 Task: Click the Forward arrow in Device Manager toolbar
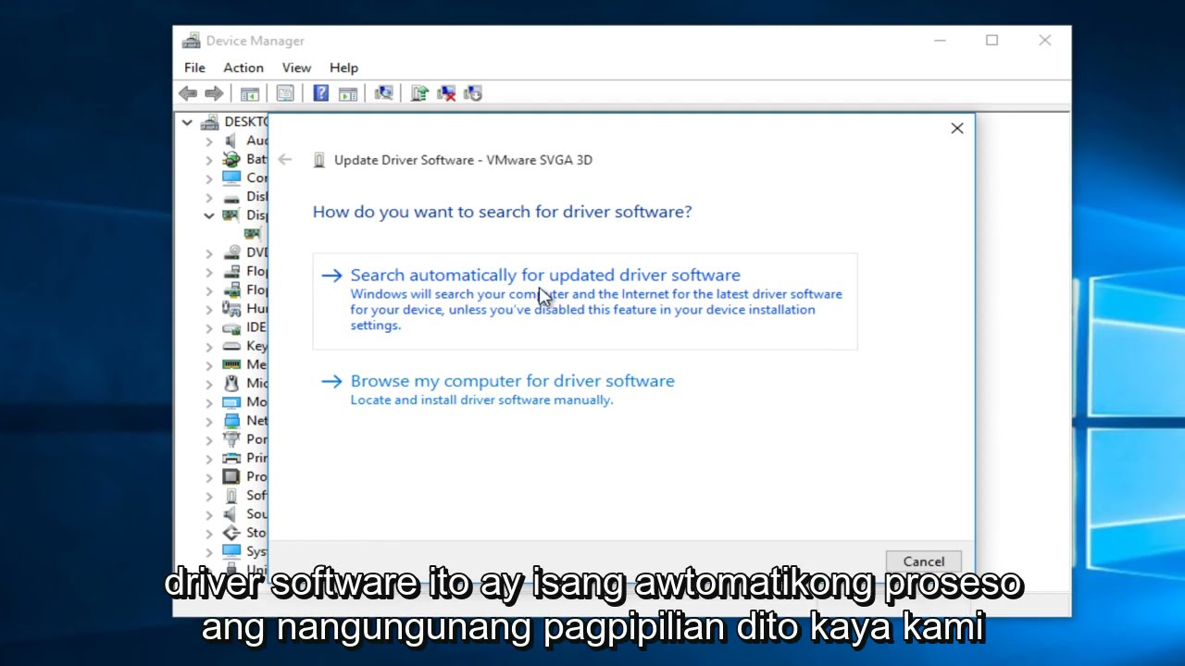[x=214, y=93]
